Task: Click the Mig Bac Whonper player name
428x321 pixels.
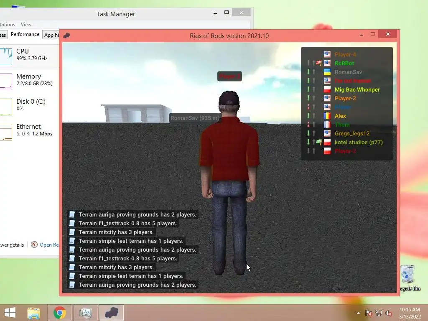Action: [x=357, y=89]
